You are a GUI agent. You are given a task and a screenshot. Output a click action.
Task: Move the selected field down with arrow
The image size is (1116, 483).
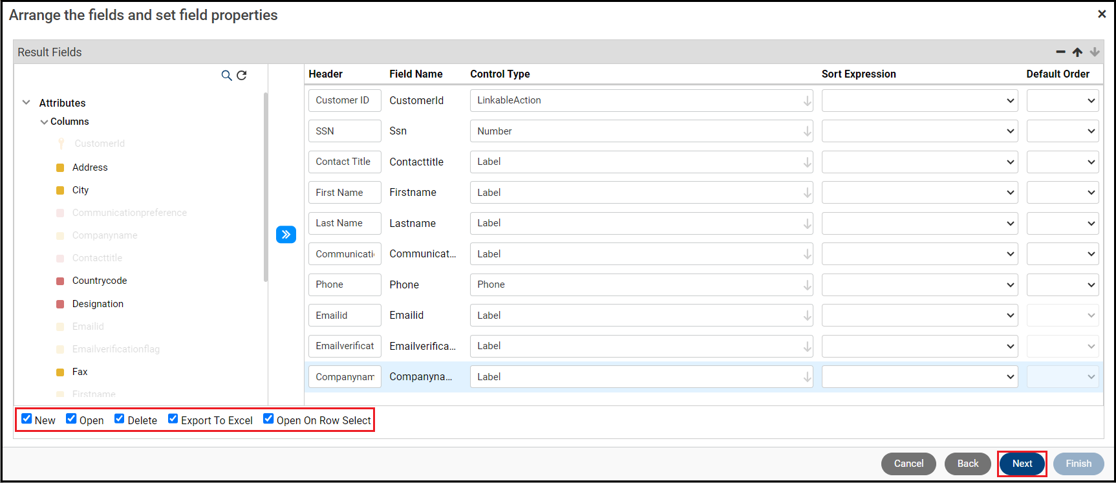[1095, 52]
